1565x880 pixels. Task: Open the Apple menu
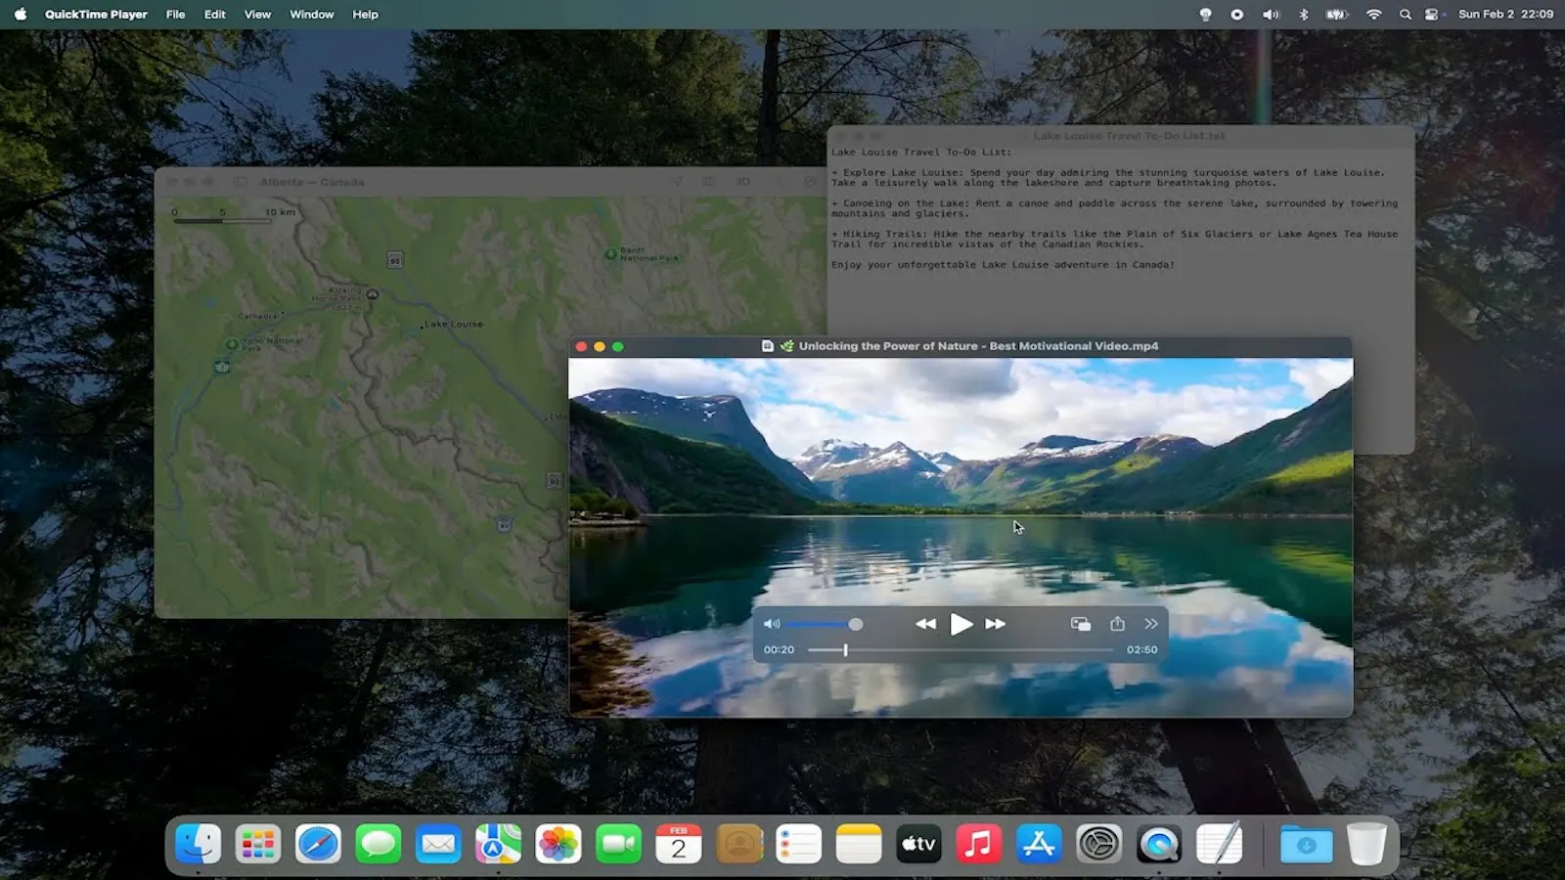coord(21,14)
